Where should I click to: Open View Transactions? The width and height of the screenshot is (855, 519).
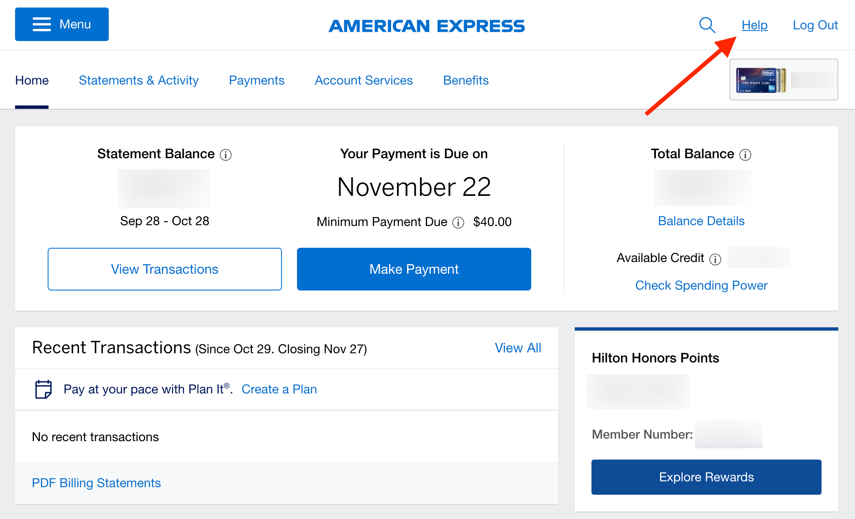[164, 269]
